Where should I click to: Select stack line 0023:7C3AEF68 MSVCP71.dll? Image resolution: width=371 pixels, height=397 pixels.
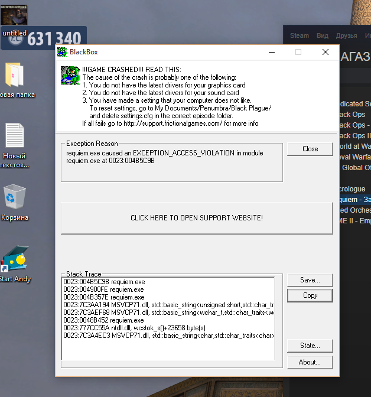pos(168,313)
